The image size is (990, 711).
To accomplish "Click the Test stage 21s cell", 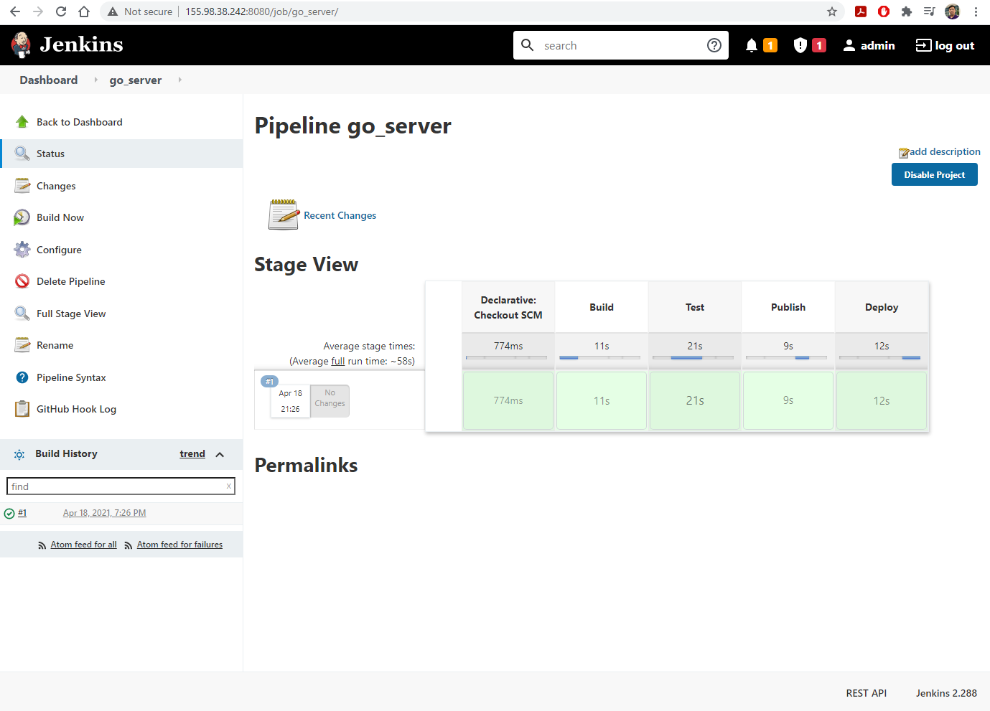I will pyautogui.click(x=694, y=400).
